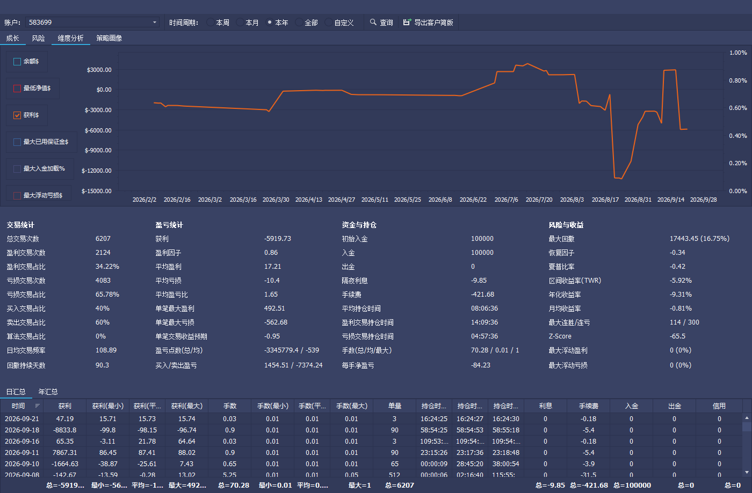Select the 2026-09-11 table row date
The image size is (752, 493).
pyautogui.click(x=22, y=453)
